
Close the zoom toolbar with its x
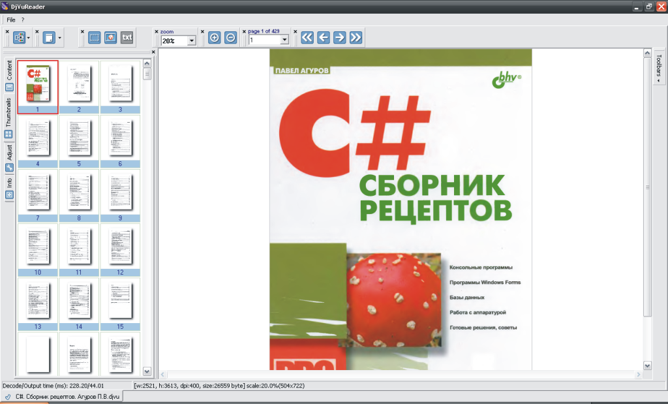[x=157, y=31]
